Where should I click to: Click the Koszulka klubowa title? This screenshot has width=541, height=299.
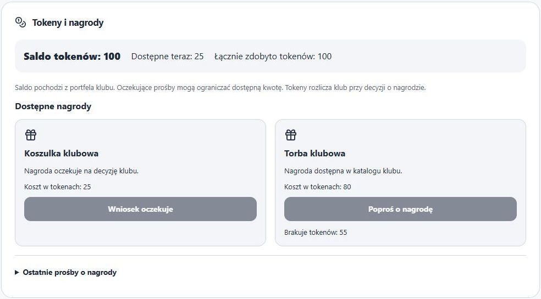[62, 153]
